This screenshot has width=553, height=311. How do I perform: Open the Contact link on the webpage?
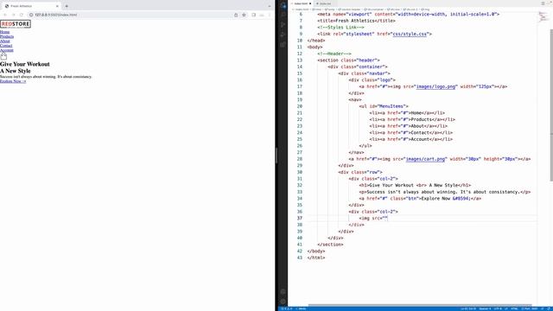pyautogui.click(x=6, y=46)
